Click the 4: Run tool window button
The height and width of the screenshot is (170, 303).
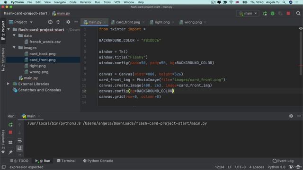click(43, 161)
